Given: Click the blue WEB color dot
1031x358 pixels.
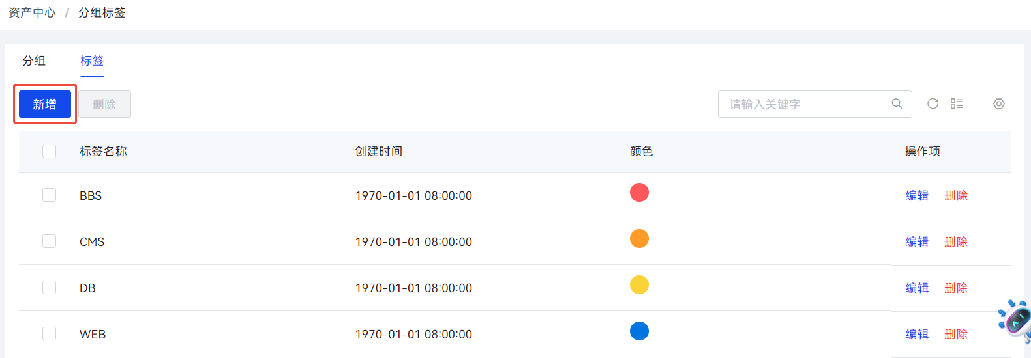Looking at the screenshot, I should [639, 331].
